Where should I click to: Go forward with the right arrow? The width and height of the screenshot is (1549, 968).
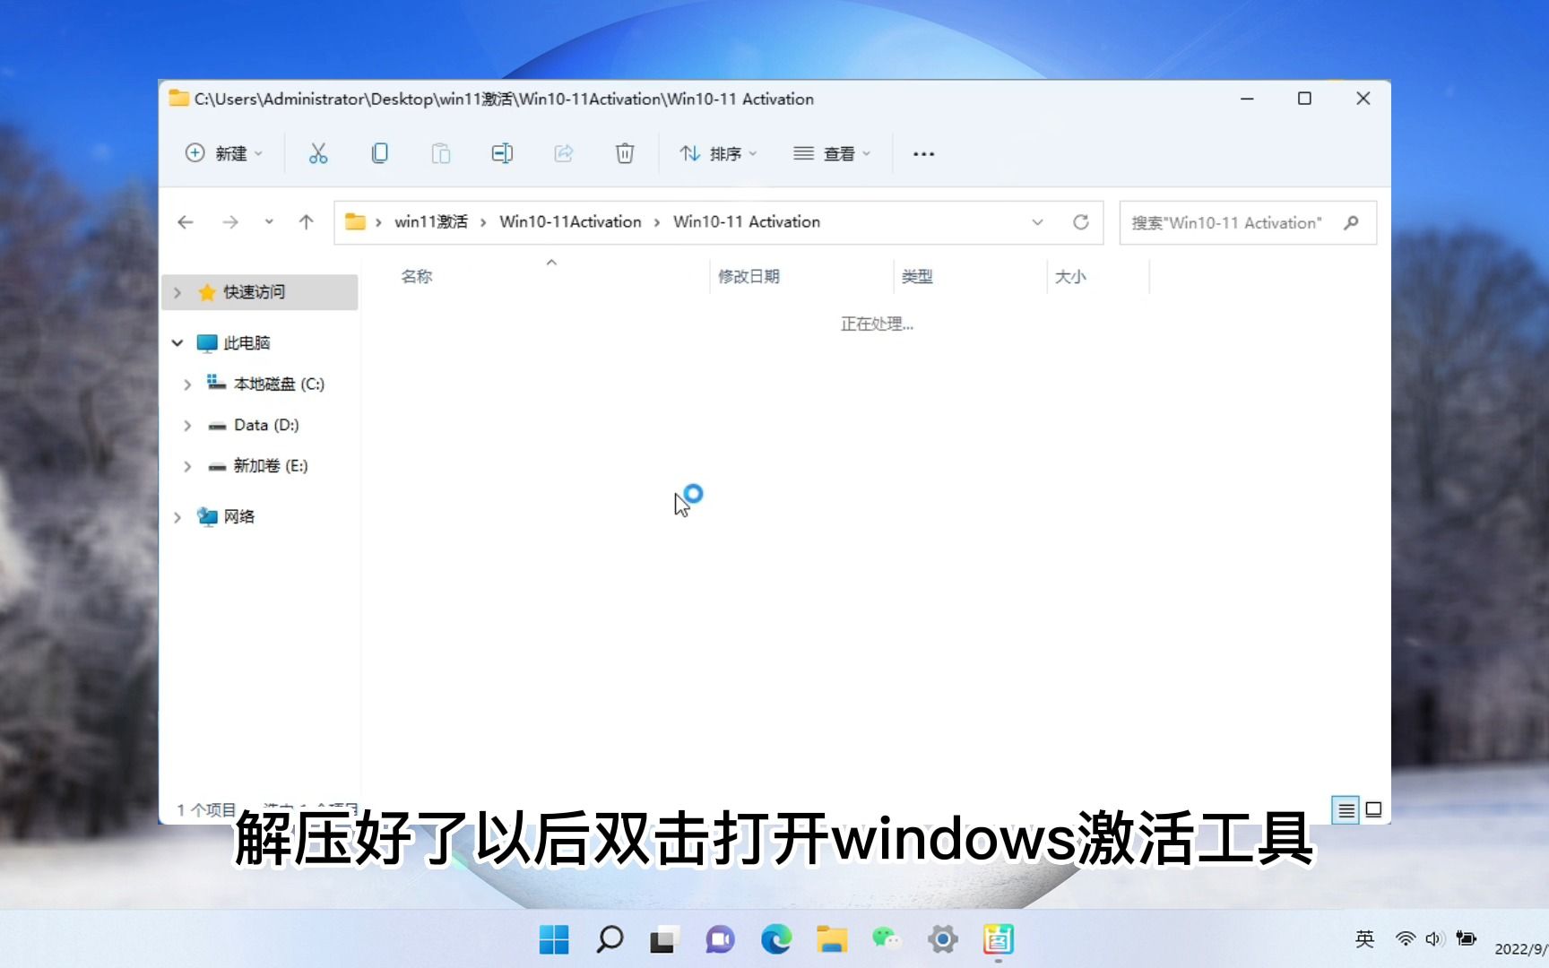(x=230, y=222)
